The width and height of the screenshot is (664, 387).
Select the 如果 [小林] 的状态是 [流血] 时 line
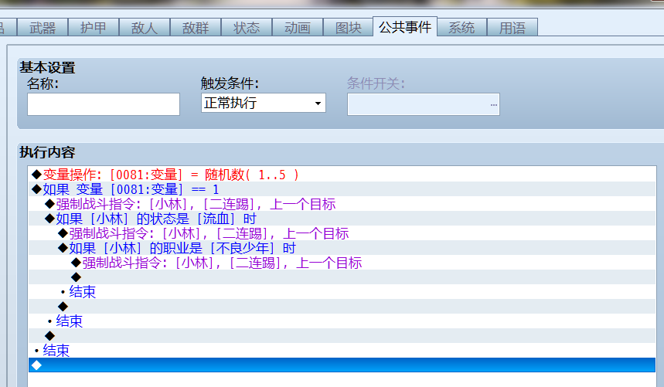coord(342,219)
